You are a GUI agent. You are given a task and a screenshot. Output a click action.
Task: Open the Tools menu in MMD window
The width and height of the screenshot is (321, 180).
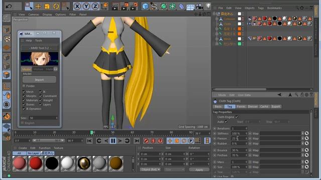pos(39,40)
